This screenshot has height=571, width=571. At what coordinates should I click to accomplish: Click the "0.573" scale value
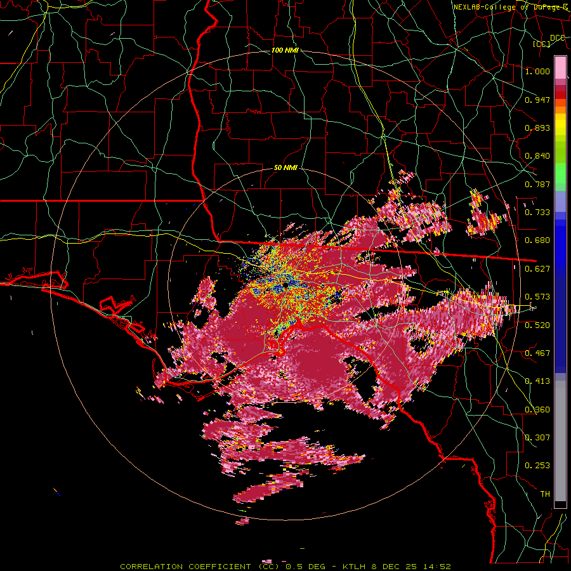[537, 297]
